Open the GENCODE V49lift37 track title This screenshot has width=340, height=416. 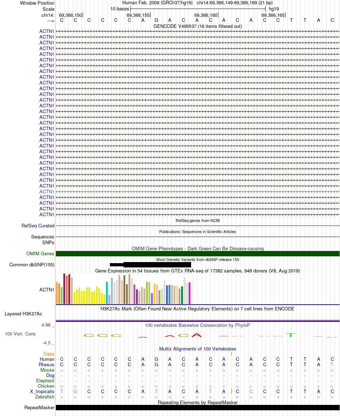tap(198, 26)
